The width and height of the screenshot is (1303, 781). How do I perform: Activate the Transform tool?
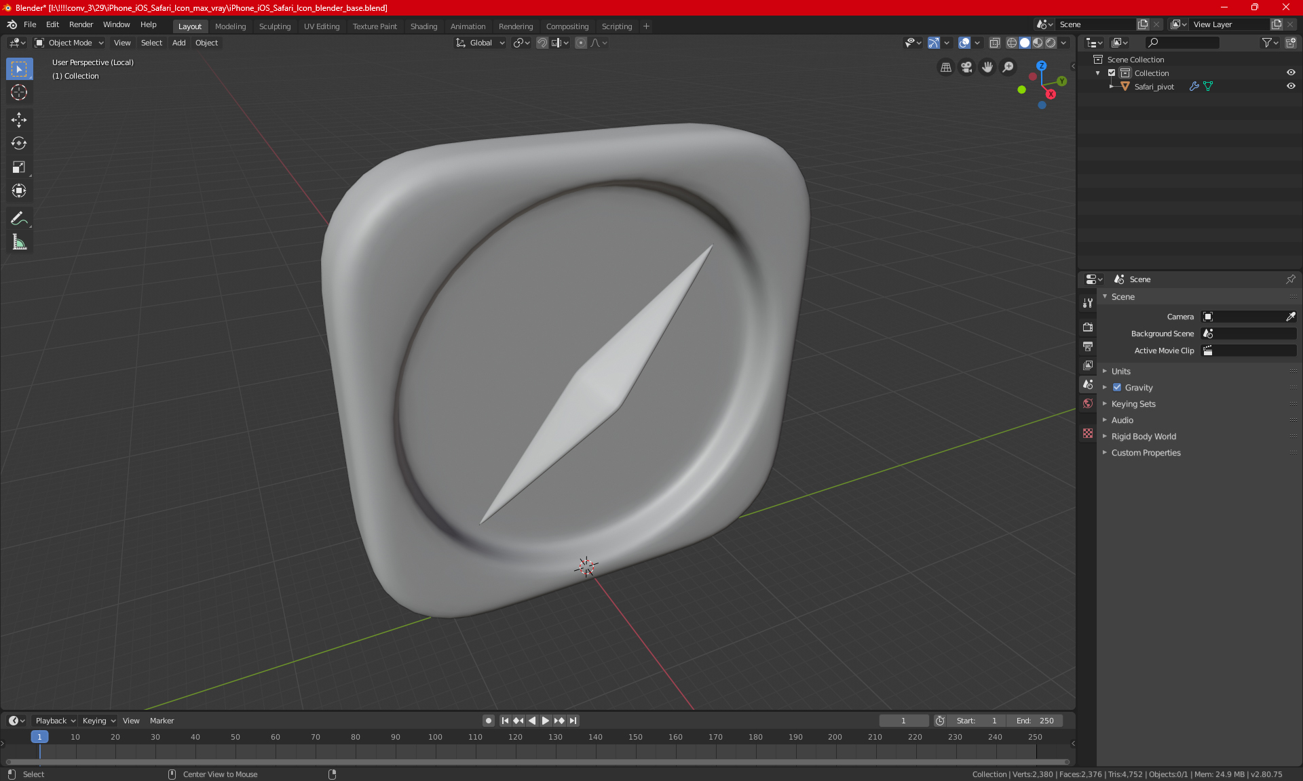coord(19,191)
